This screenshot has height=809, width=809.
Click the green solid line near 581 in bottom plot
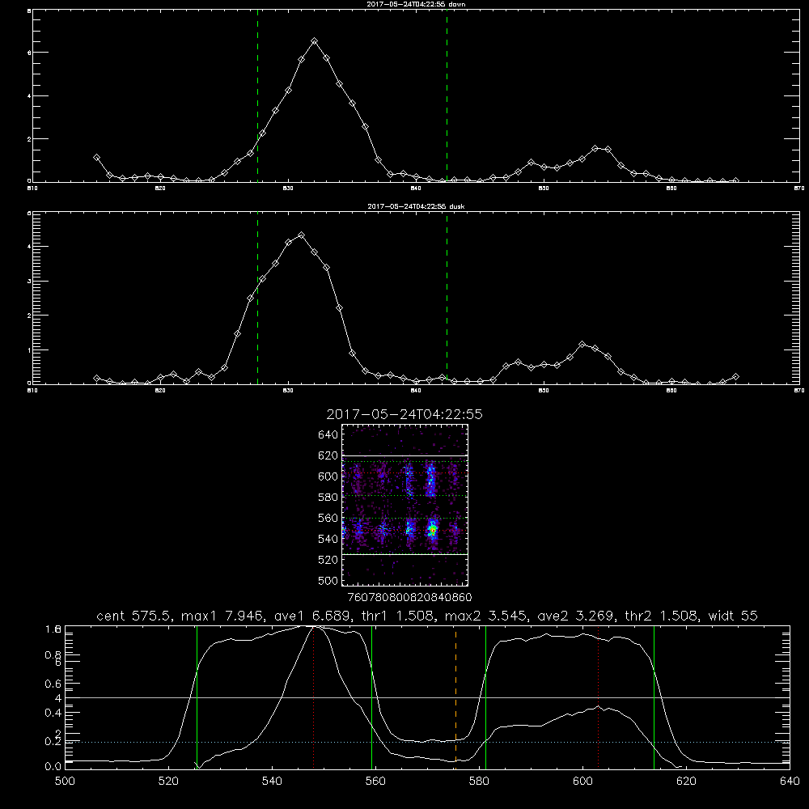485,697
